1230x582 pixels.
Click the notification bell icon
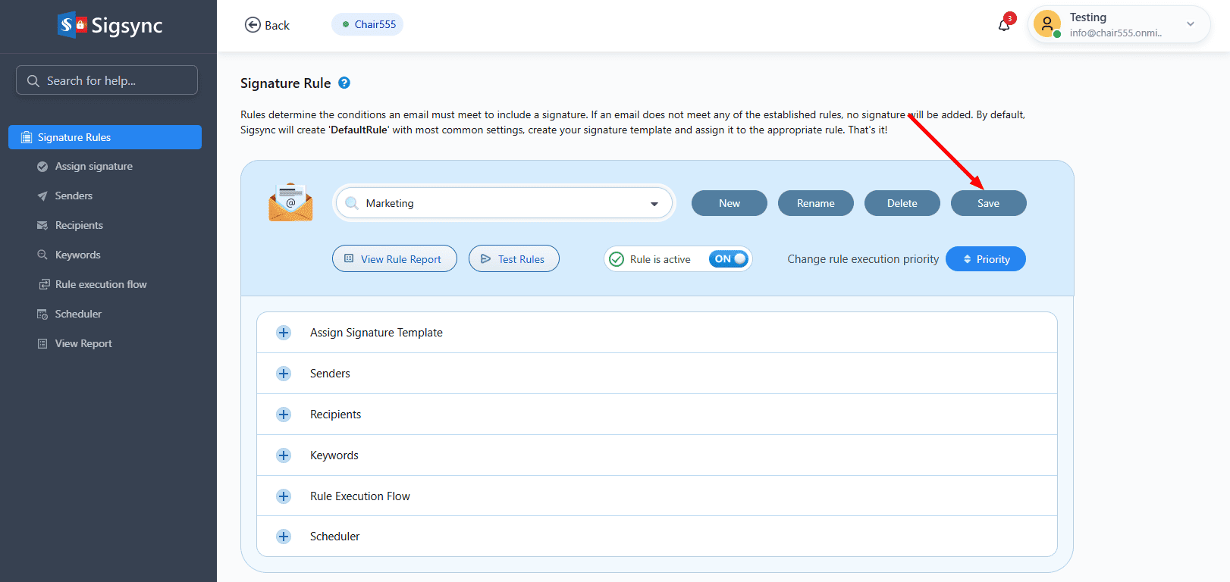point(1004,25)
